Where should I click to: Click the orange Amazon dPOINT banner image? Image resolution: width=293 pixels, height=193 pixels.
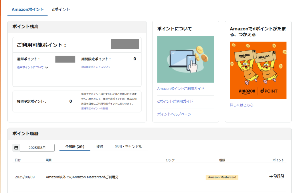tap(258, 70)
